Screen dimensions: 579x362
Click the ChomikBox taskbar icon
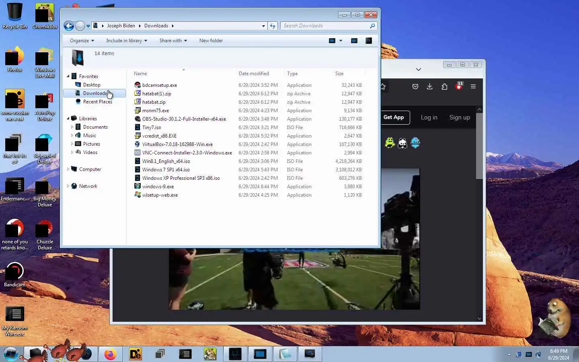(210, 354)
